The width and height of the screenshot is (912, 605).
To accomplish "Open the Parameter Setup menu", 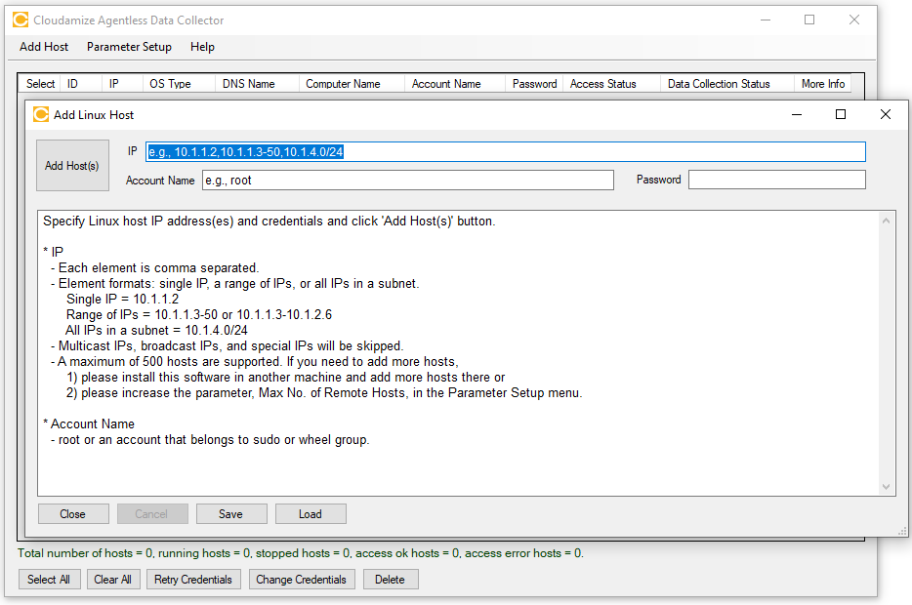I will click(x=129, y=47).
